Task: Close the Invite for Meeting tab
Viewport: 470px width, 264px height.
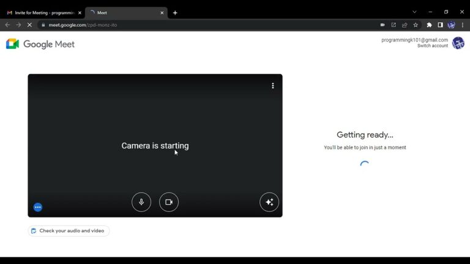Action: pos(80,13)
